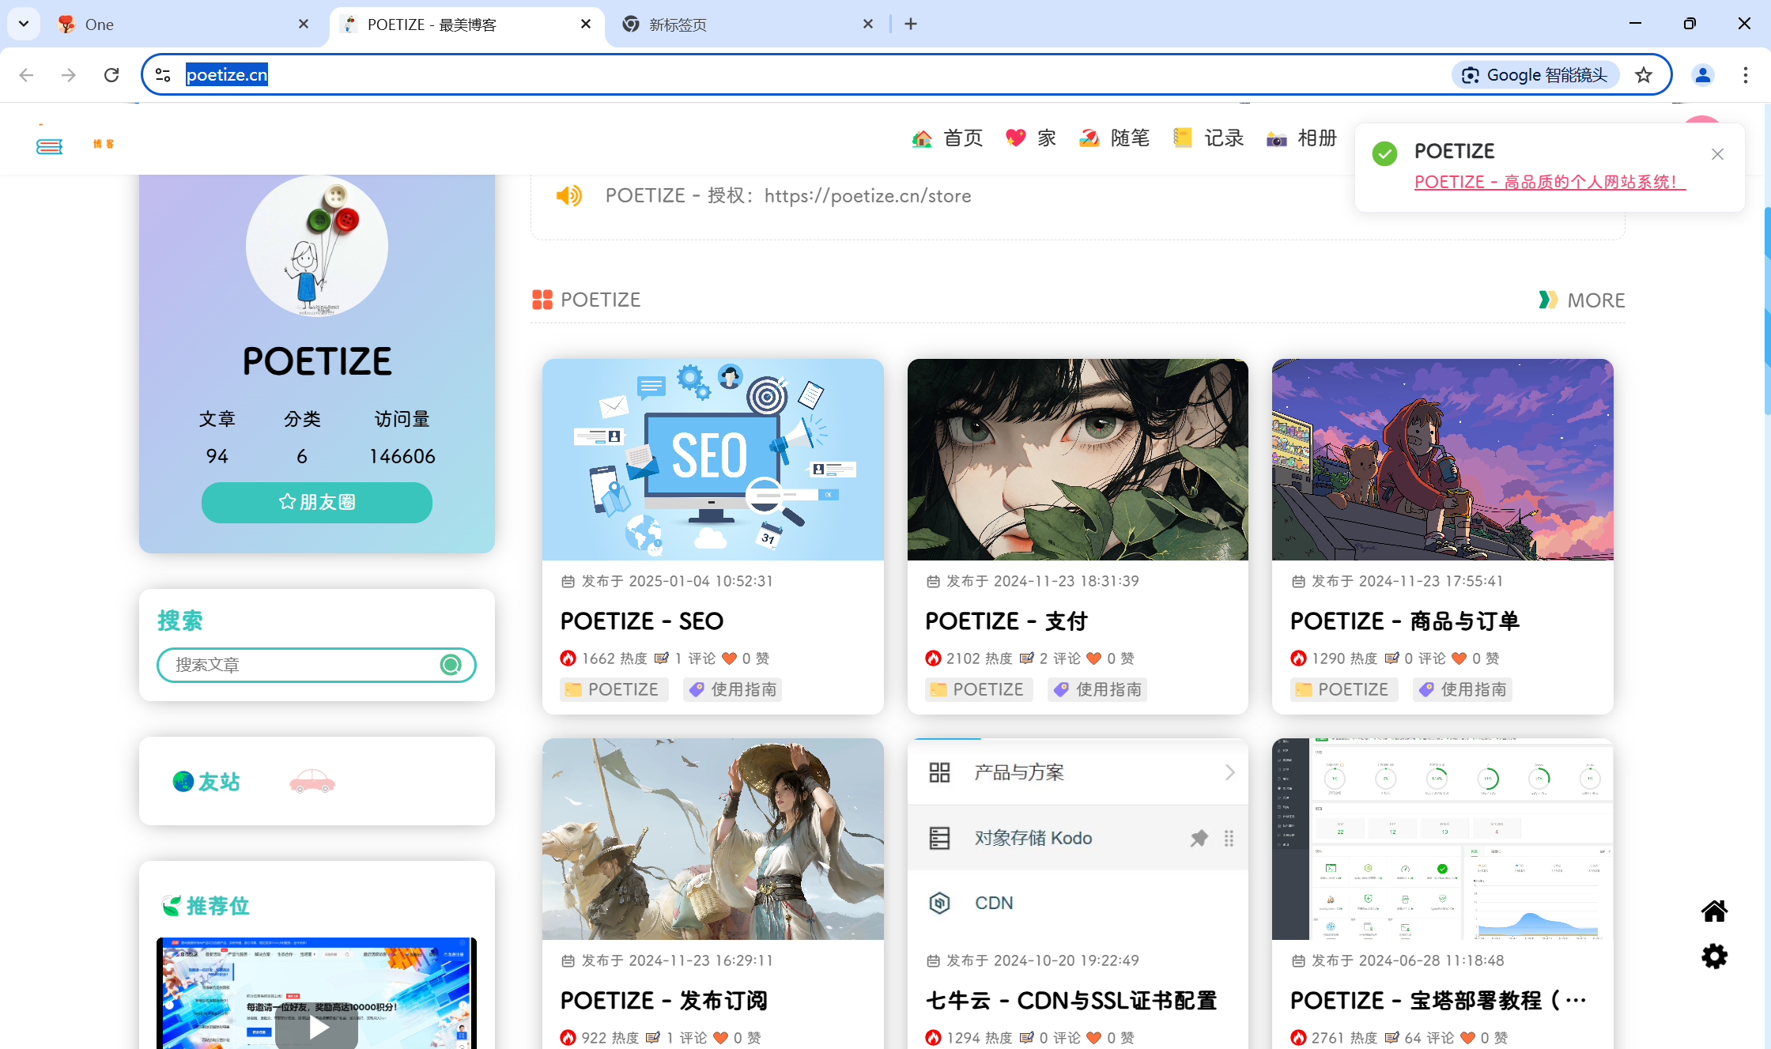The width and height of the screenshot is (1771, 1049).
Task: Open article POETIZE - 发布订阅 title
Action: 664,1001
